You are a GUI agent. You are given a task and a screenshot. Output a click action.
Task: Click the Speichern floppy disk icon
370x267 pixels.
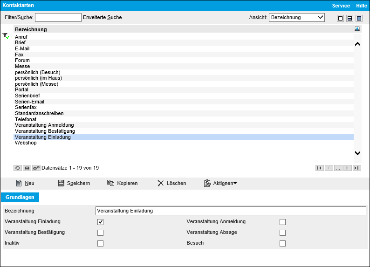[61, 183]
